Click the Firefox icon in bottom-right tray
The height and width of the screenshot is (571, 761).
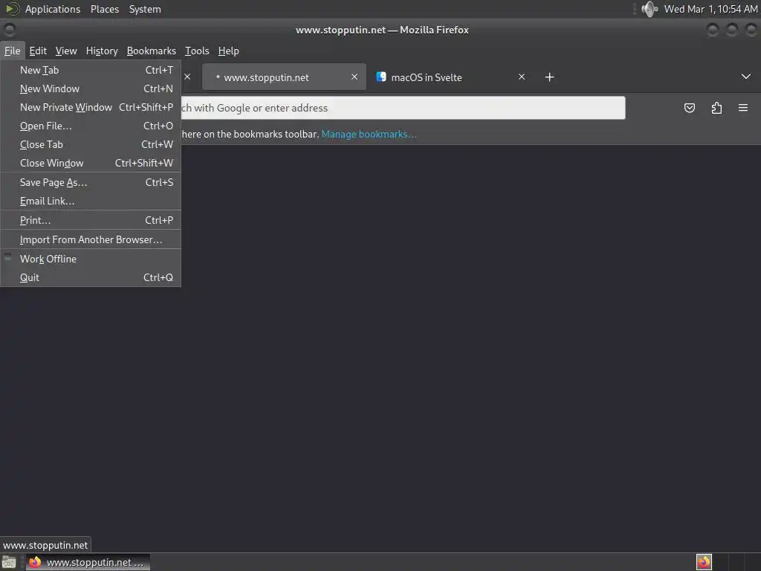tap(704, 562)
